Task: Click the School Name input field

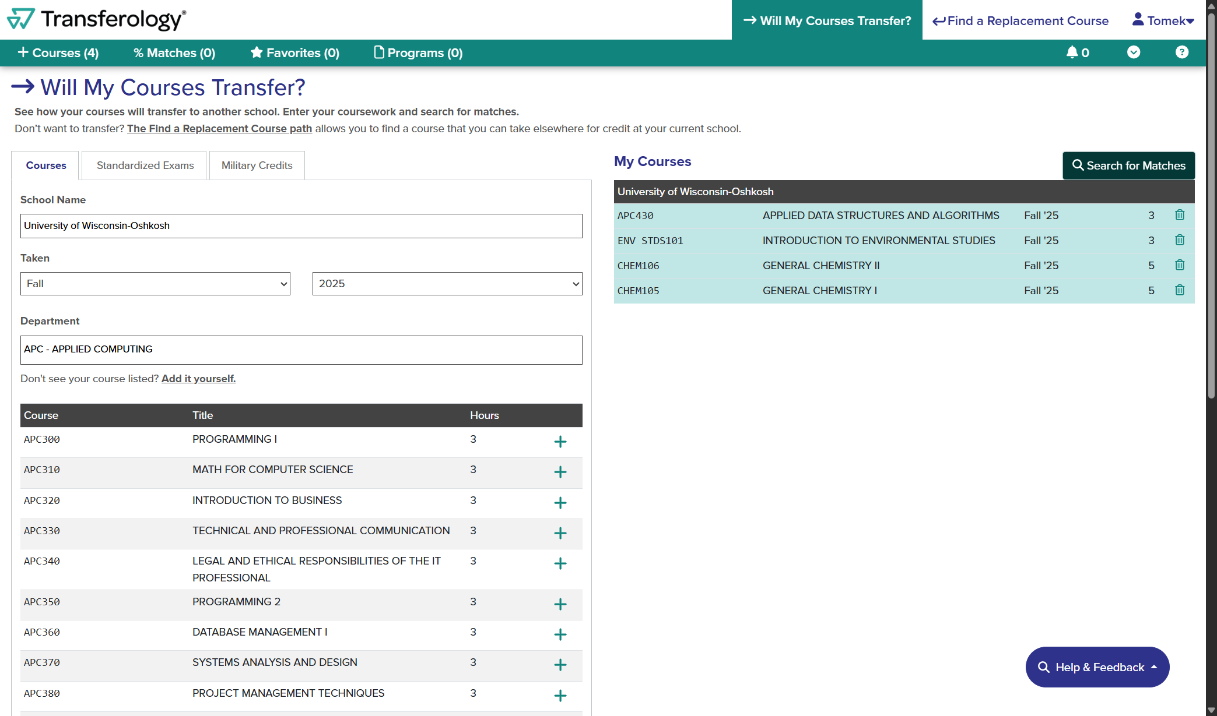Action: click(x=301, y=226)
